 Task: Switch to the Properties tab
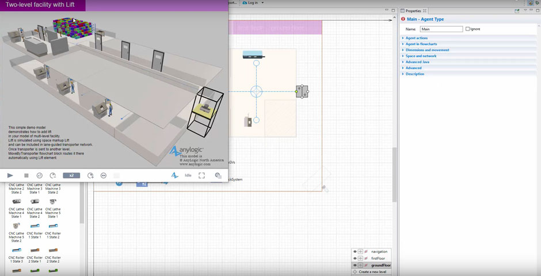pyautogui.click(x=413, y=11)
